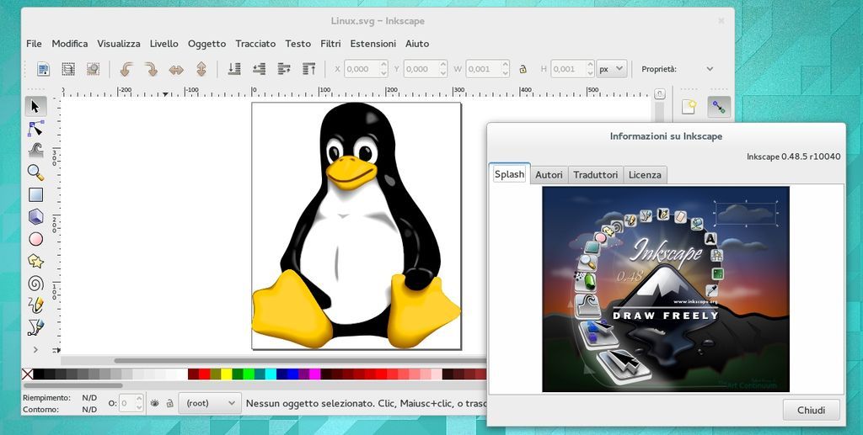The width and height of the screenshot is (863, 435).
Task: Choose the Zoom magnifier tool
Action: pos(35,172)
